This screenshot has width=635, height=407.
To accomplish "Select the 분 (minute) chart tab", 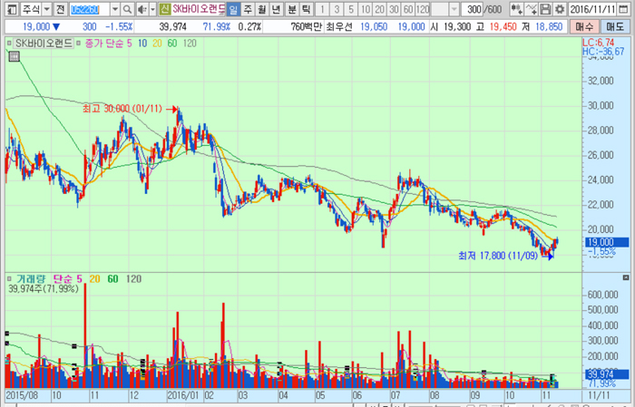I will coord(291,9).
